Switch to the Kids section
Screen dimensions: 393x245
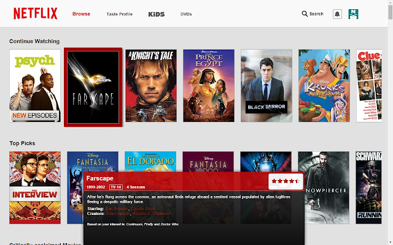[x=157, y=14]
